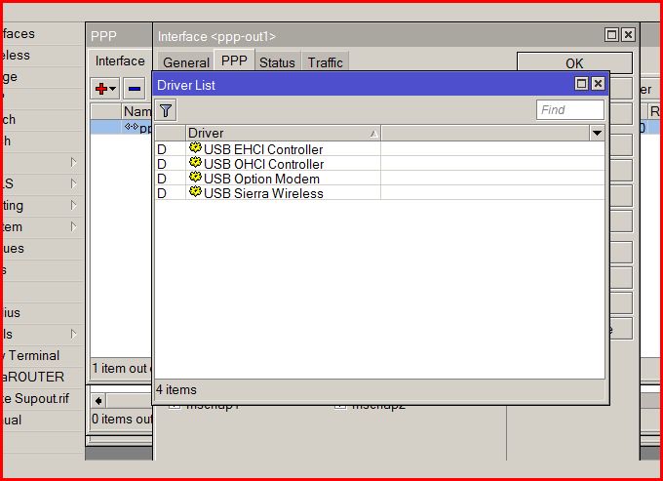This screenshot has height=481, width=663.
Task: Click the Find search field in Driver List
Action: point(570,110)
